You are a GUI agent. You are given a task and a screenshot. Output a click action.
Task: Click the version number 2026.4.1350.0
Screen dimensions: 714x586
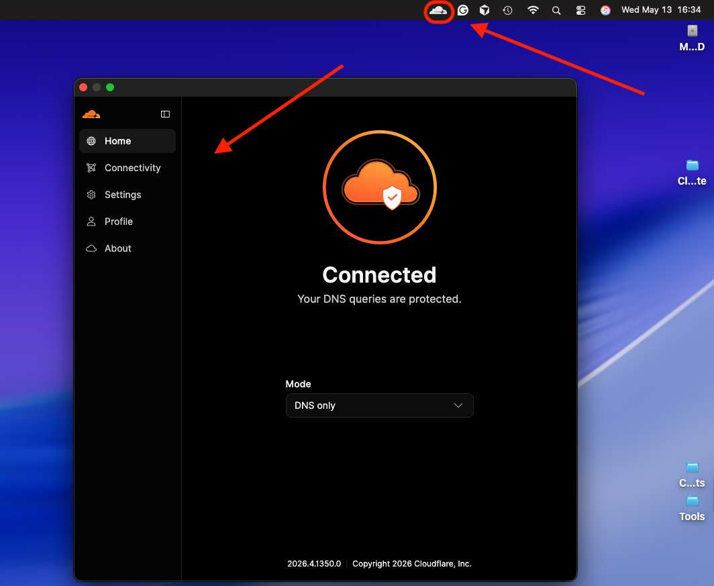(314, 564)
